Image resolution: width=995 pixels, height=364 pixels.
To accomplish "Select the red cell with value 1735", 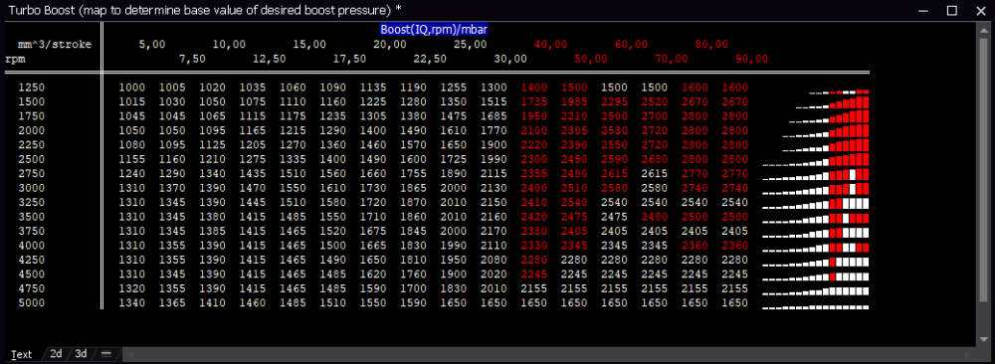I will tap(533, 102).
